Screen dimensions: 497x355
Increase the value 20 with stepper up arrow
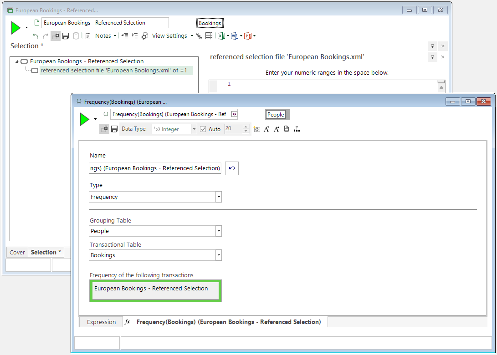[x=246, y=127]
